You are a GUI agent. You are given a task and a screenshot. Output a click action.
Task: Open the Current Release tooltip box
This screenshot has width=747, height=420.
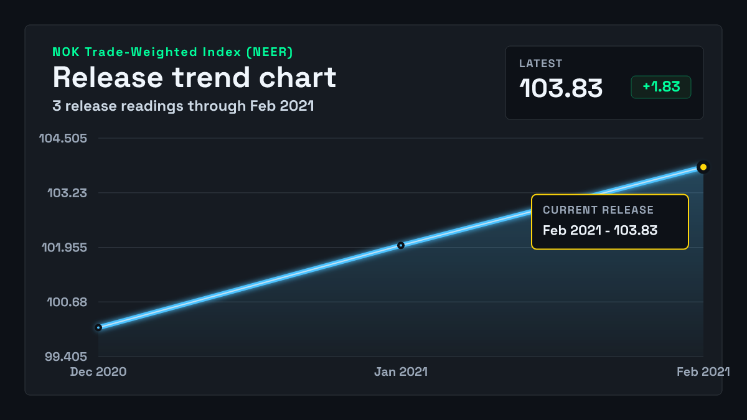[x=610, y=222]
